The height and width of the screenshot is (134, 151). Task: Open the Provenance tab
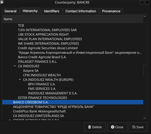pyautogui.click(x=111, y=11)
